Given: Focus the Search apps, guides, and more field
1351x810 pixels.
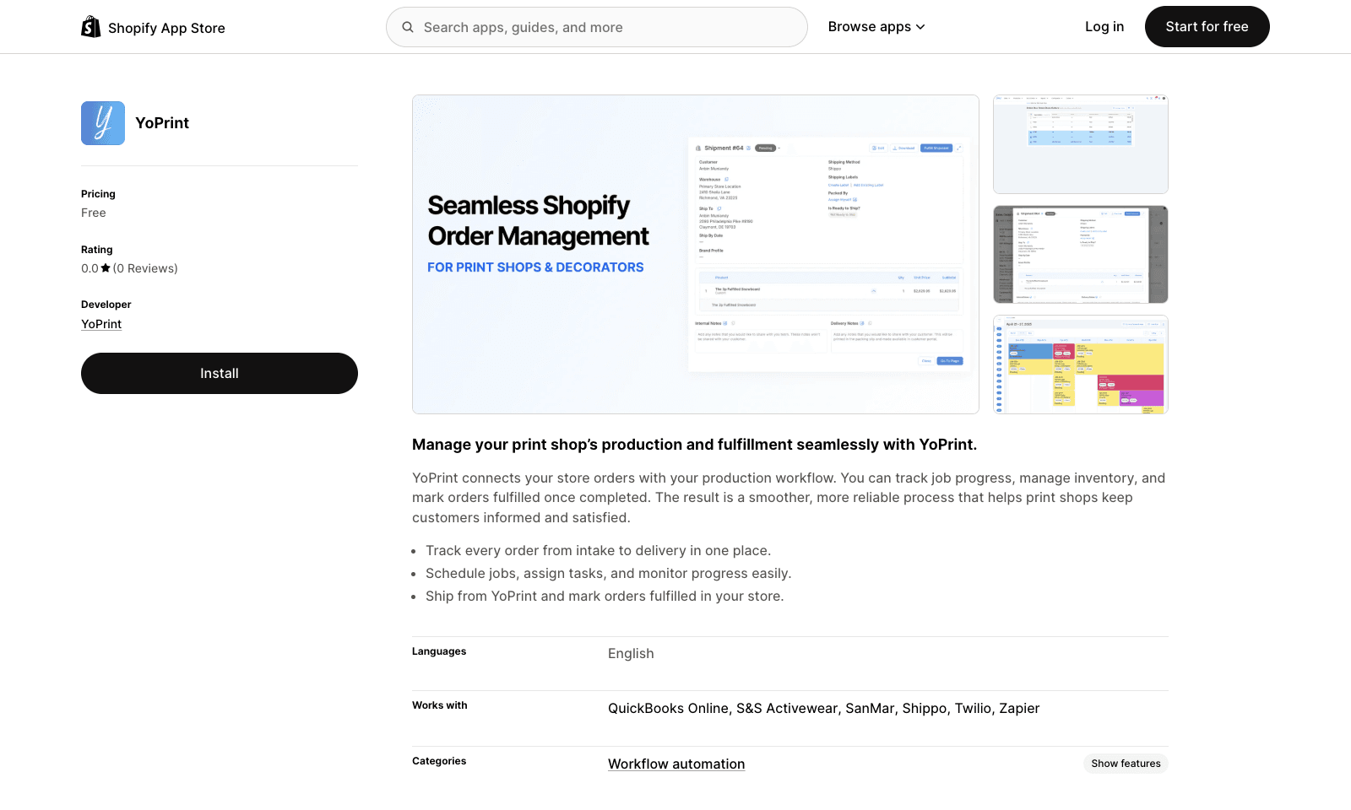Looking at the screenshot, I should point(597,27).
